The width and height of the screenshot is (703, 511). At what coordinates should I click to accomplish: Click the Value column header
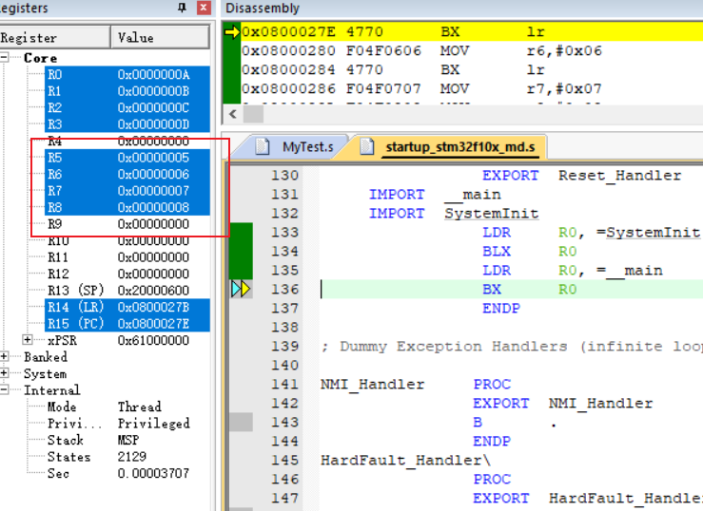(160, 37)
